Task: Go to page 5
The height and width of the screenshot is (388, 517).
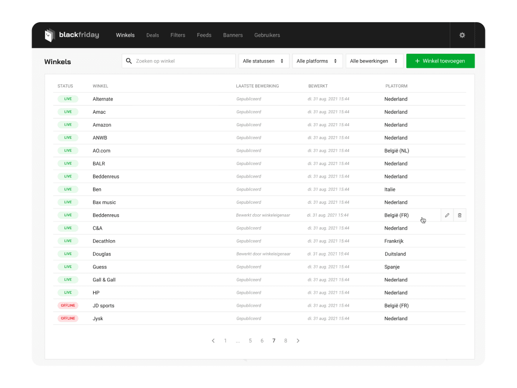Action: (250, 341)
